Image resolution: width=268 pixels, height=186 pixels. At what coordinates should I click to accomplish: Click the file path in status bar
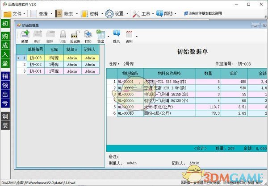click(38, 183)
